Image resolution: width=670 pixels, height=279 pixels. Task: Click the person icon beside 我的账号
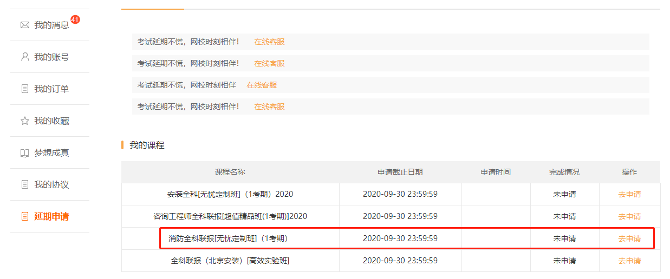click(24, 57)
